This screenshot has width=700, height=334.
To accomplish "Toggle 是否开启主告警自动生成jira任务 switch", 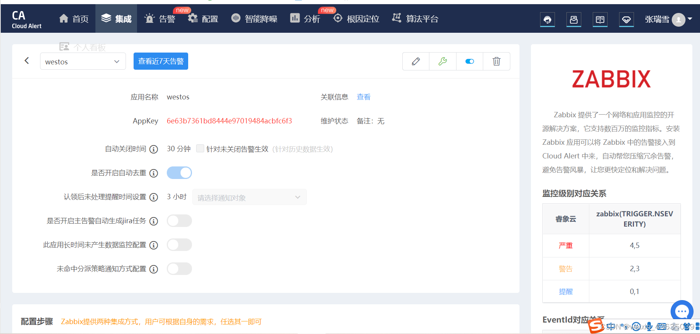I will tap(179, 221).
